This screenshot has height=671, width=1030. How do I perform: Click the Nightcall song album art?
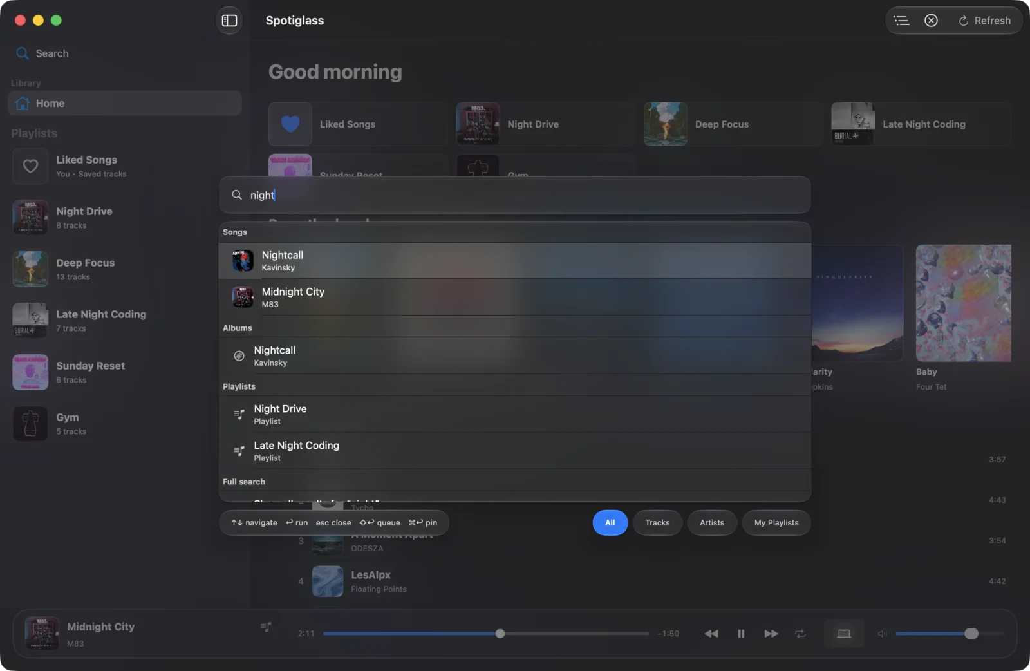pyautogui.click(x=243, y=261)
